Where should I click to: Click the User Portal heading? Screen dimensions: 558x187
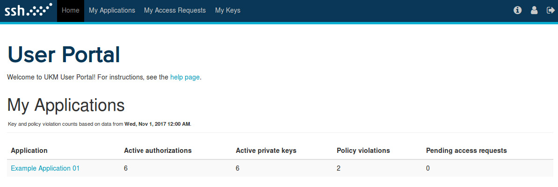64,55
